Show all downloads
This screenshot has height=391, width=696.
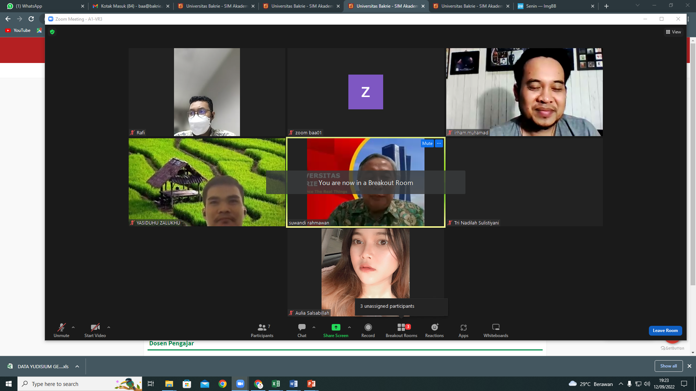[668, 366]
